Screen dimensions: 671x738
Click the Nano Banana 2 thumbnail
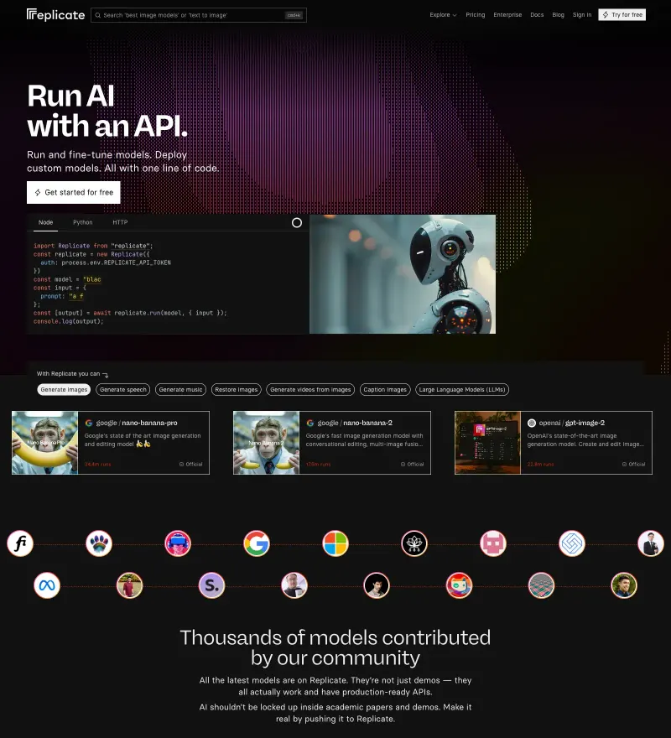(266, 443)
